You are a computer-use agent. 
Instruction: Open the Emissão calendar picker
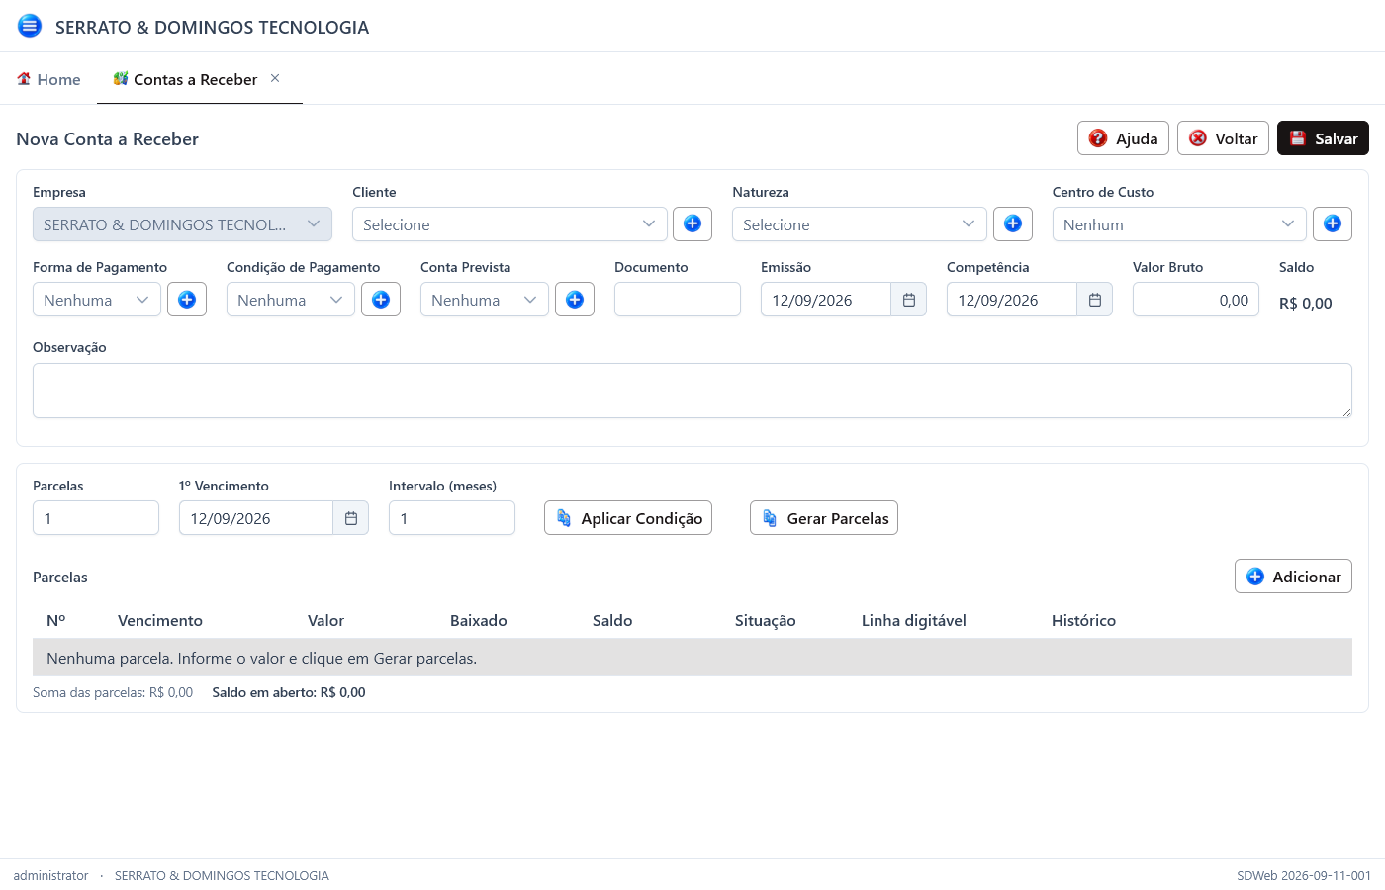909,300
